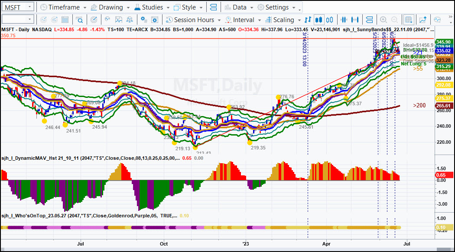Screen dimensions: 455x252
Task: Click the data grid calendar icon
Action: (65, 20)
